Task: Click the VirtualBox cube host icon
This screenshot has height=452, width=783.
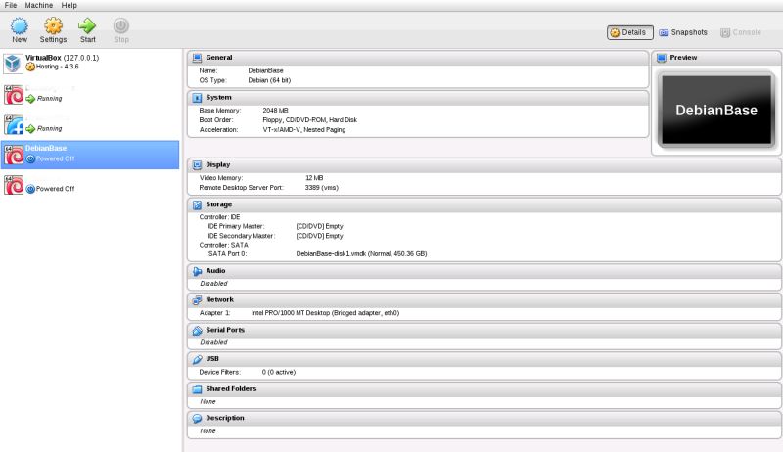Action: tap(13, 64)
